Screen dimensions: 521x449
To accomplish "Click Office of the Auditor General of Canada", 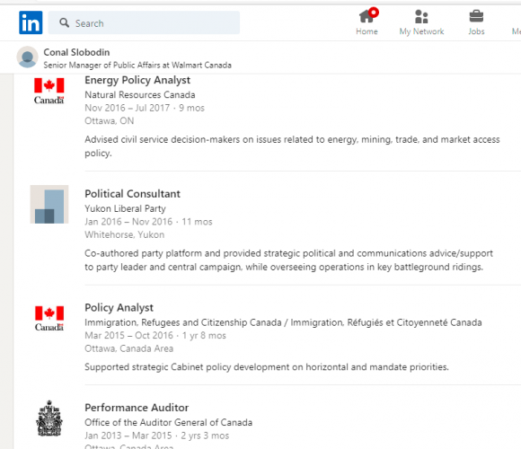I will click(169, 422).
